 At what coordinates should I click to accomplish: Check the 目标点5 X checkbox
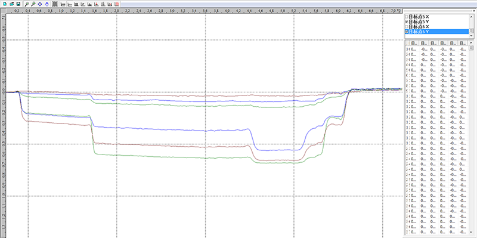coord(407,17)
